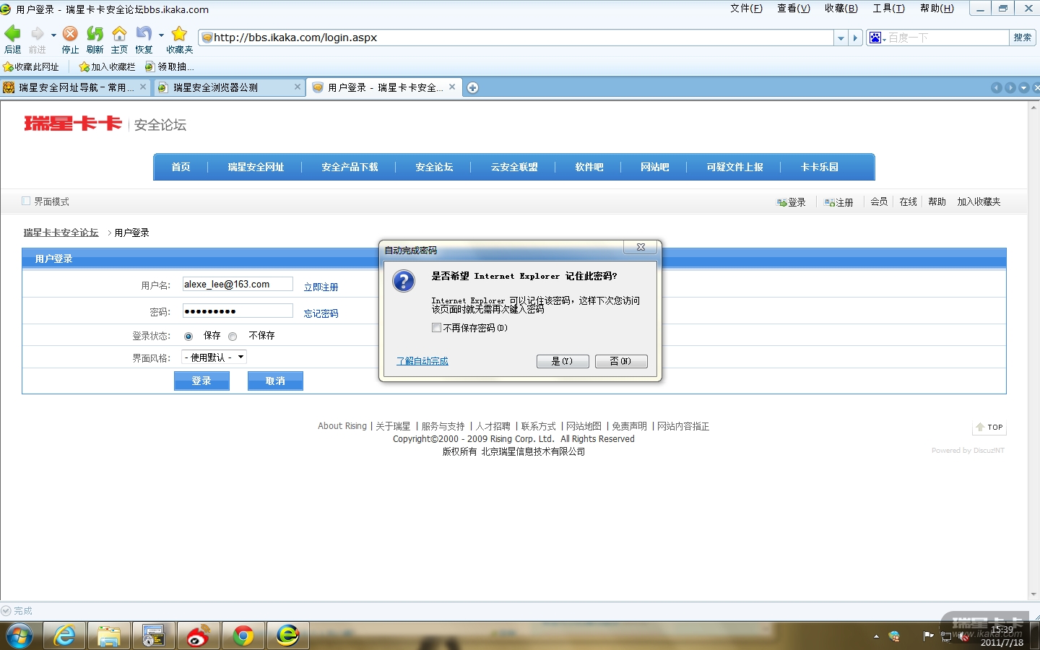Open Google Chrome from the taskbar
This screenshot has width=1040, height=650.
pos(243,636)
